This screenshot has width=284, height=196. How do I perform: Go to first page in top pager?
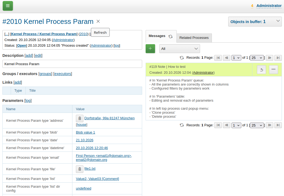218,58
